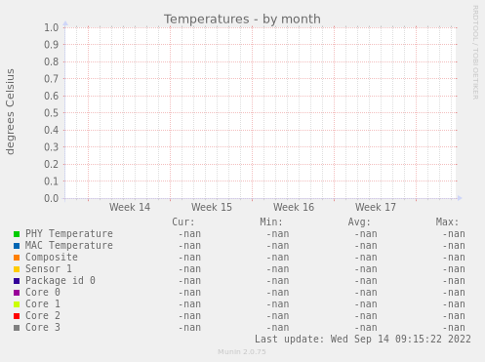Click the Avg value for Composite
The height and width of the screenshot is (362, 485).
coord(366,258)
